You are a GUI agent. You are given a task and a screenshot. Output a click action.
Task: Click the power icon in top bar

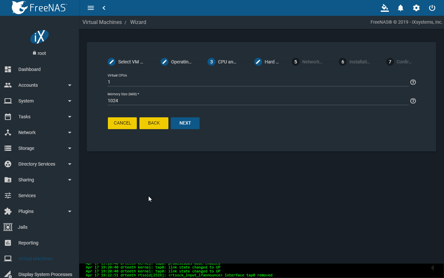[x=432, y=8]
